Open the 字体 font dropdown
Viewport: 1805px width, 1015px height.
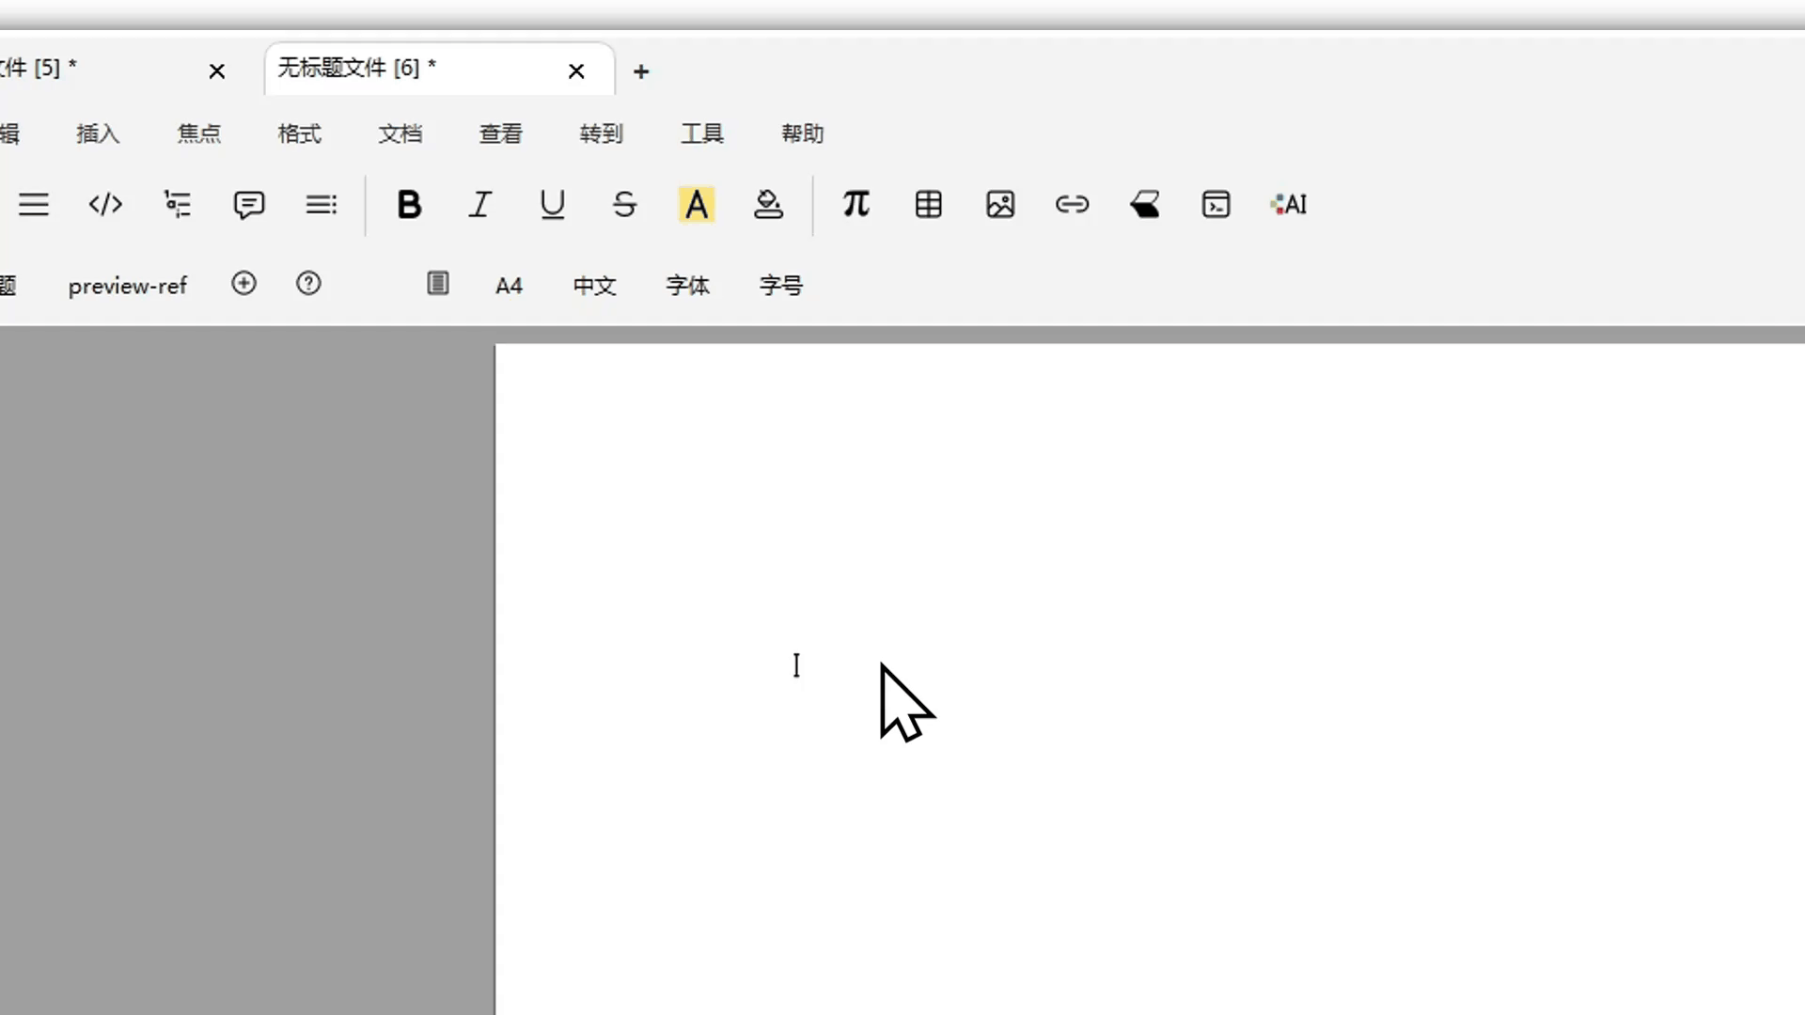tap(687, 286)
